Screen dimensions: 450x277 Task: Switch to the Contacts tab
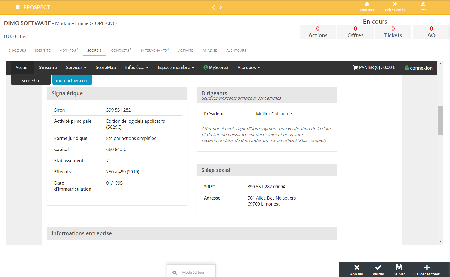click(x=121, y=50)
